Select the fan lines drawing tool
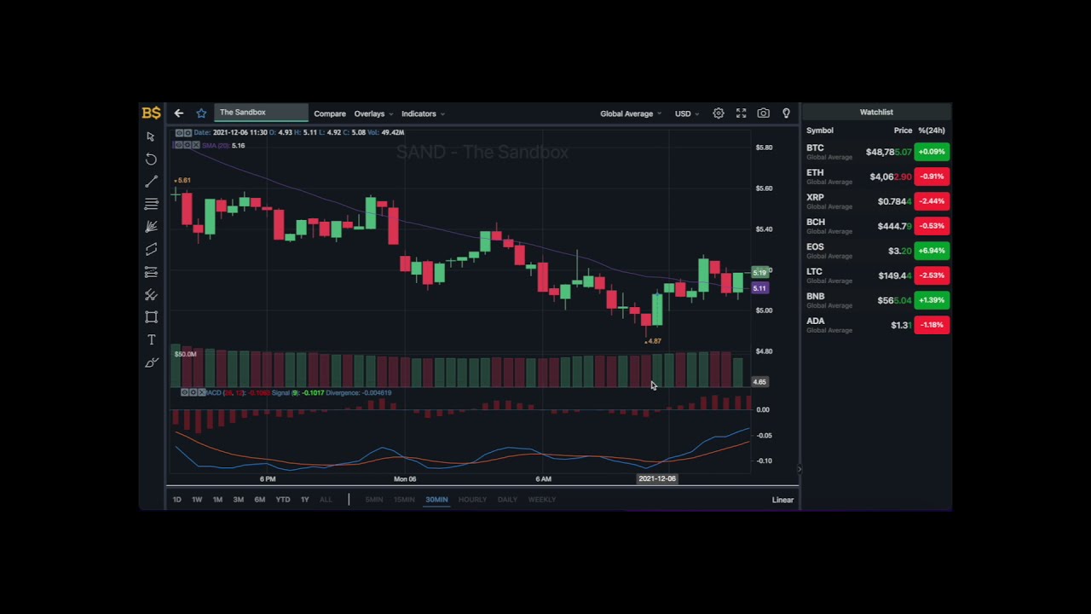 [x=151, y=227]
